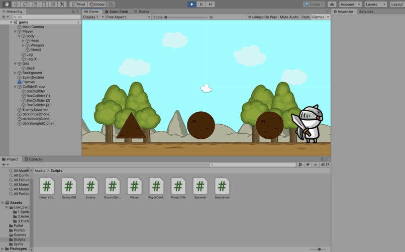Click the Hierarchy search field
This screenshot has height=252, width=405.
[47, 17]
